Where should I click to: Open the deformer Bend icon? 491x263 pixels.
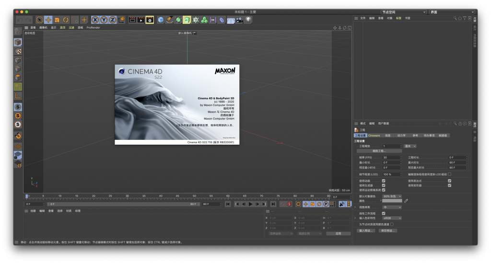point(222,20)
